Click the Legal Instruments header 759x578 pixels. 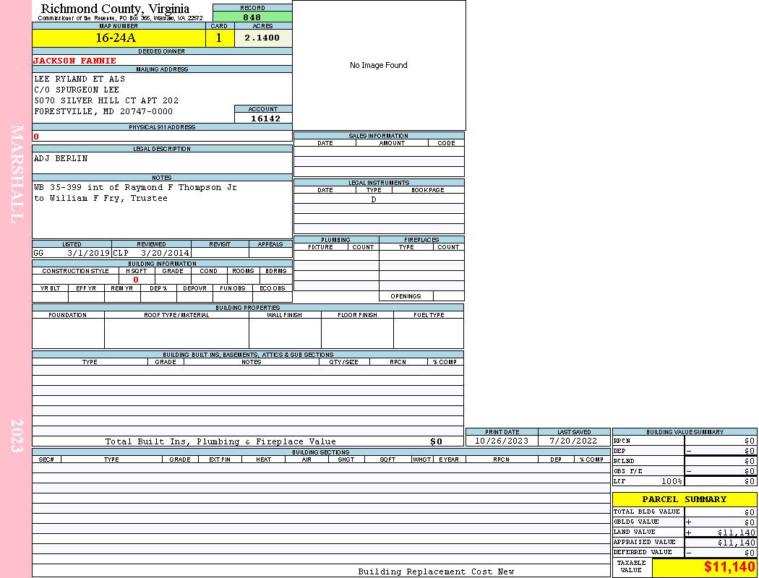click(x=379, y=183)
